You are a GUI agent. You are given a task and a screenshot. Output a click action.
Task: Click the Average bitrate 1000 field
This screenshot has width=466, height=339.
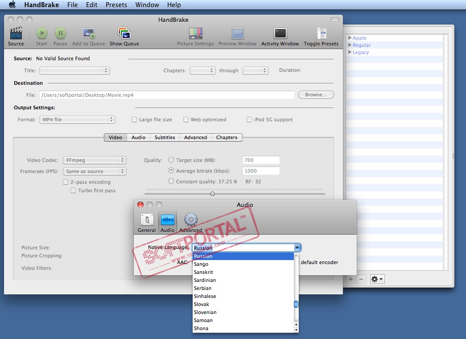(261, 171)
